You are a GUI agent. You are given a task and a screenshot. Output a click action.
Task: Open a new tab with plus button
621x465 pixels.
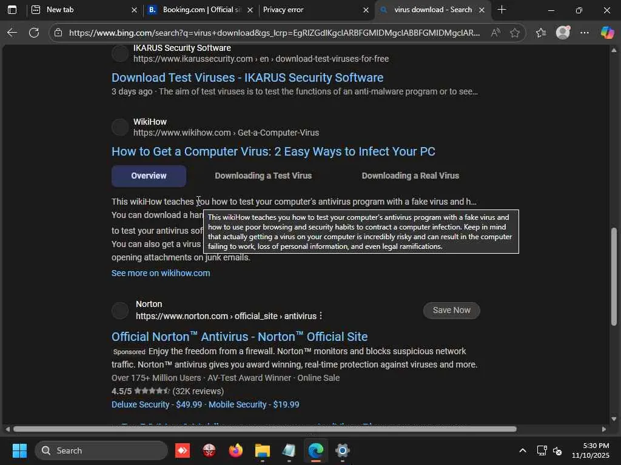click(x=502, y=10)
